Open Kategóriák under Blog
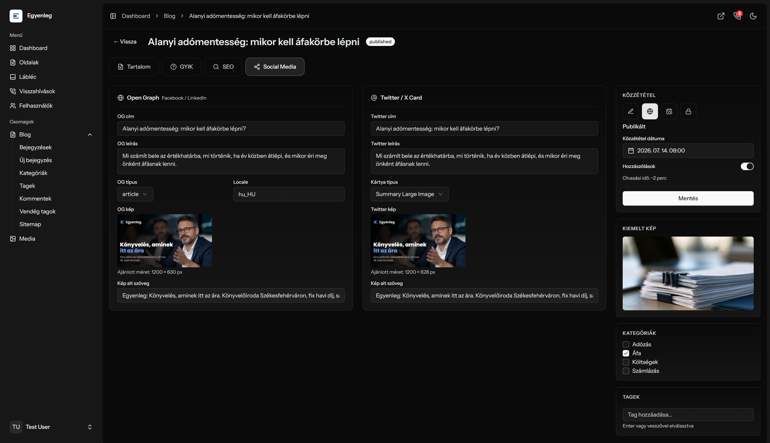Image resolution: width=770 pixels, height=443 pixels. [33, 173]
